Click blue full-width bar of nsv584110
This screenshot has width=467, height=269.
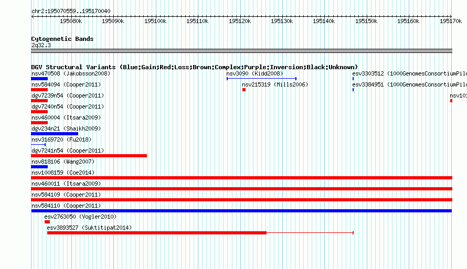(x=241, y=211)
